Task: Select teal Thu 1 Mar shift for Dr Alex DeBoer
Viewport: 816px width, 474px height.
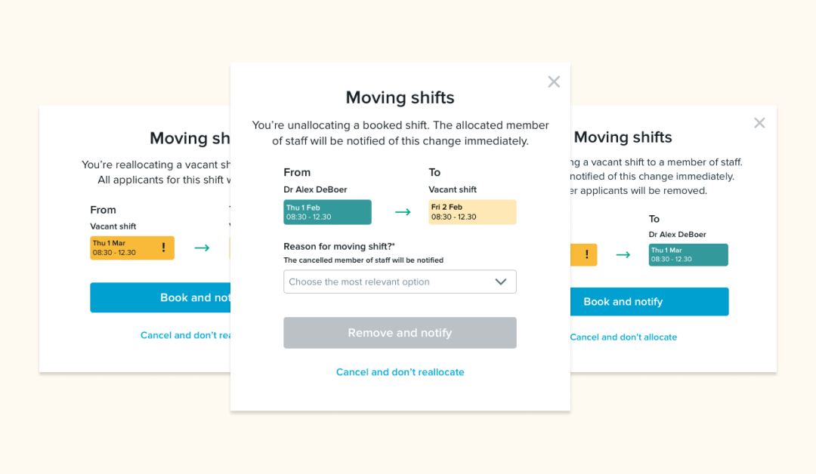Action: click(x=688, y=254)
